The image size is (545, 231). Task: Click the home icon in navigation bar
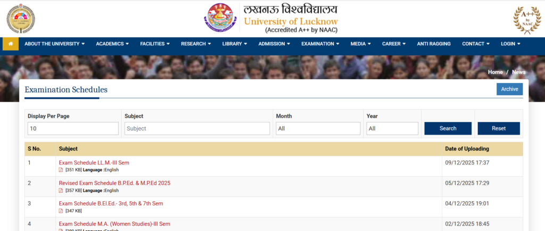pos(11,44)
